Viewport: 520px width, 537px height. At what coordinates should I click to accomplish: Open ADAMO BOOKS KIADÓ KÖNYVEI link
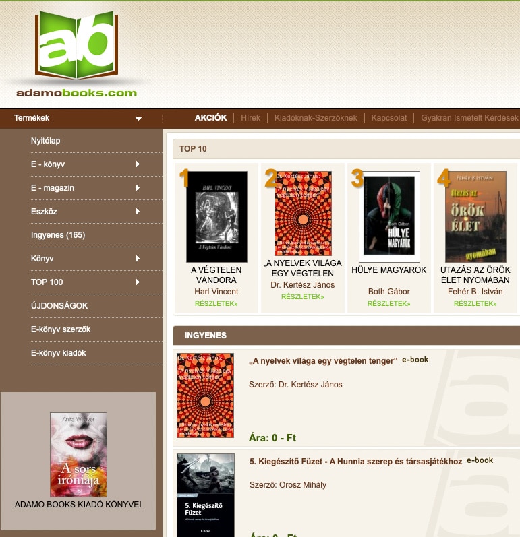click(x=78, y=505)
